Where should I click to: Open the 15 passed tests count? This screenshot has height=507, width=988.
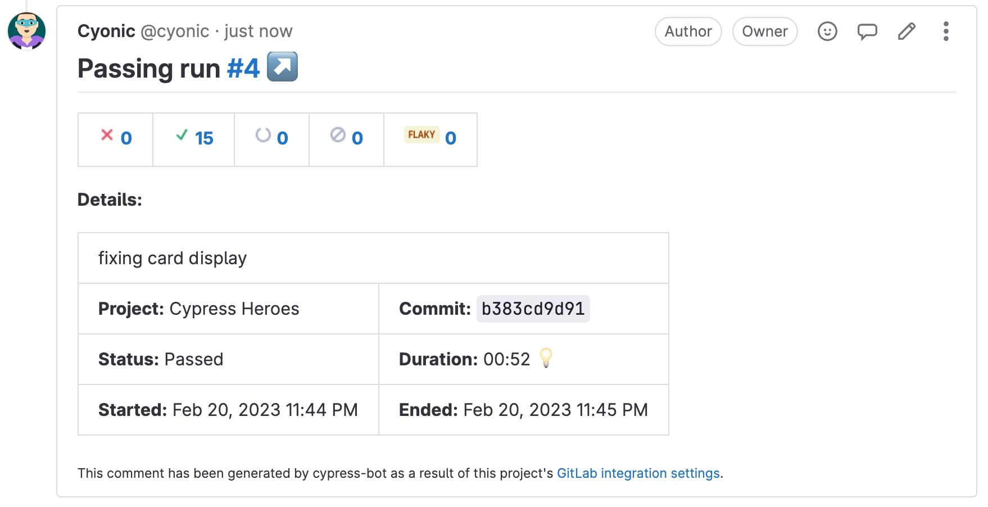click(204, 138)
